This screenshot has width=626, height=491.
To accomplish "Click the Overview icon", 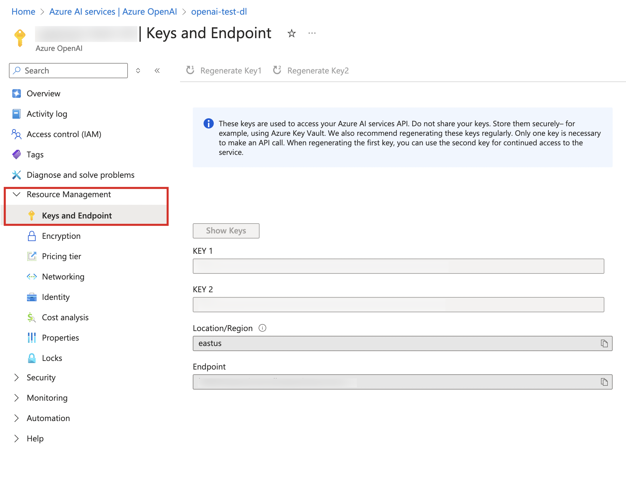I will click(x=17, y=93).
